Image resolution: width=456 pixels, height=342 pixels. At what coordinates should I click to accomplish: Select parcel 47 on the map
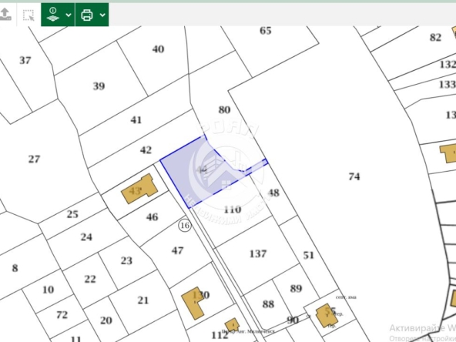click(177, 250)
